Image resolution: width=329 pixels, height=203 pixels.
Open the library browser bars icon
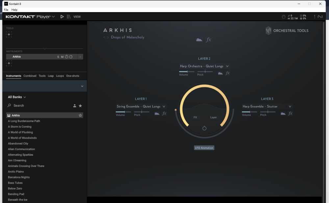tap(69, 16)
